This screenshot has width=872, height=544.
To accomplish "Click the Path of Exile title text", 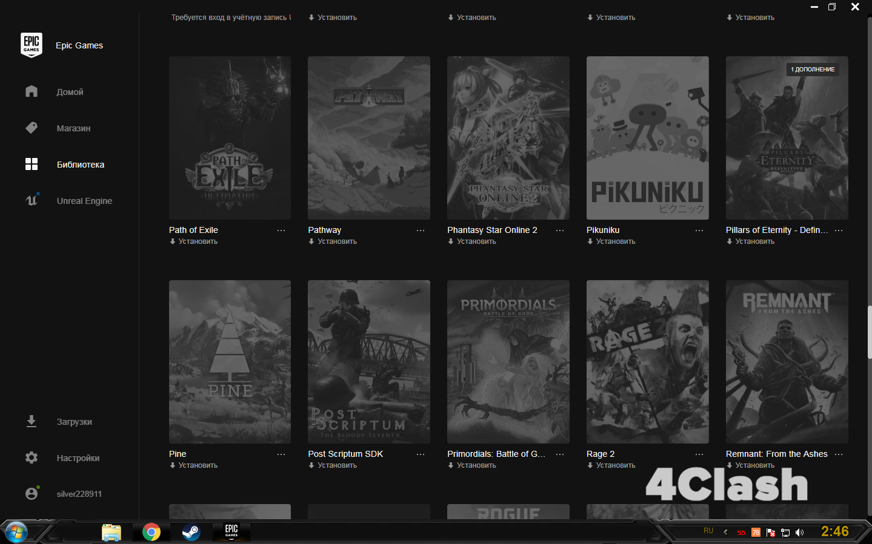I will (193, 230).
